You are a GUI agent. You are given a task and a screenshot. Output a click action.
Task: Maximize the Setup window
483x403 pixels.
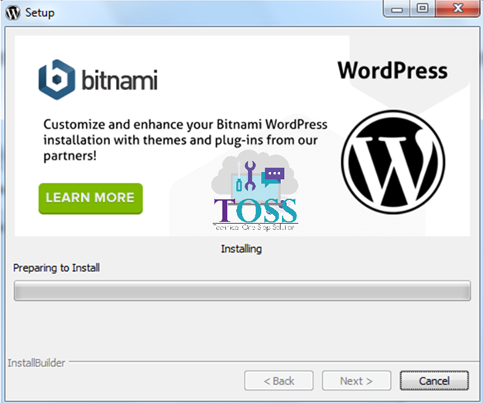click(x=423, y=9)
